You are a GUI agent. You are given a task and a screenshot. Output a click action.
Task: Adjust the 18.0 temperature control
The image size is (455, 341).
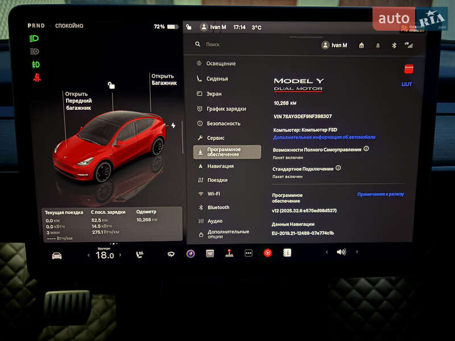pos(105,256)
